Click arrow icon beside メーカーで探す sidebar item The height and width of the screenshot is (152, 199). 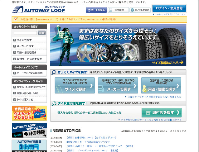click(14, 46)
